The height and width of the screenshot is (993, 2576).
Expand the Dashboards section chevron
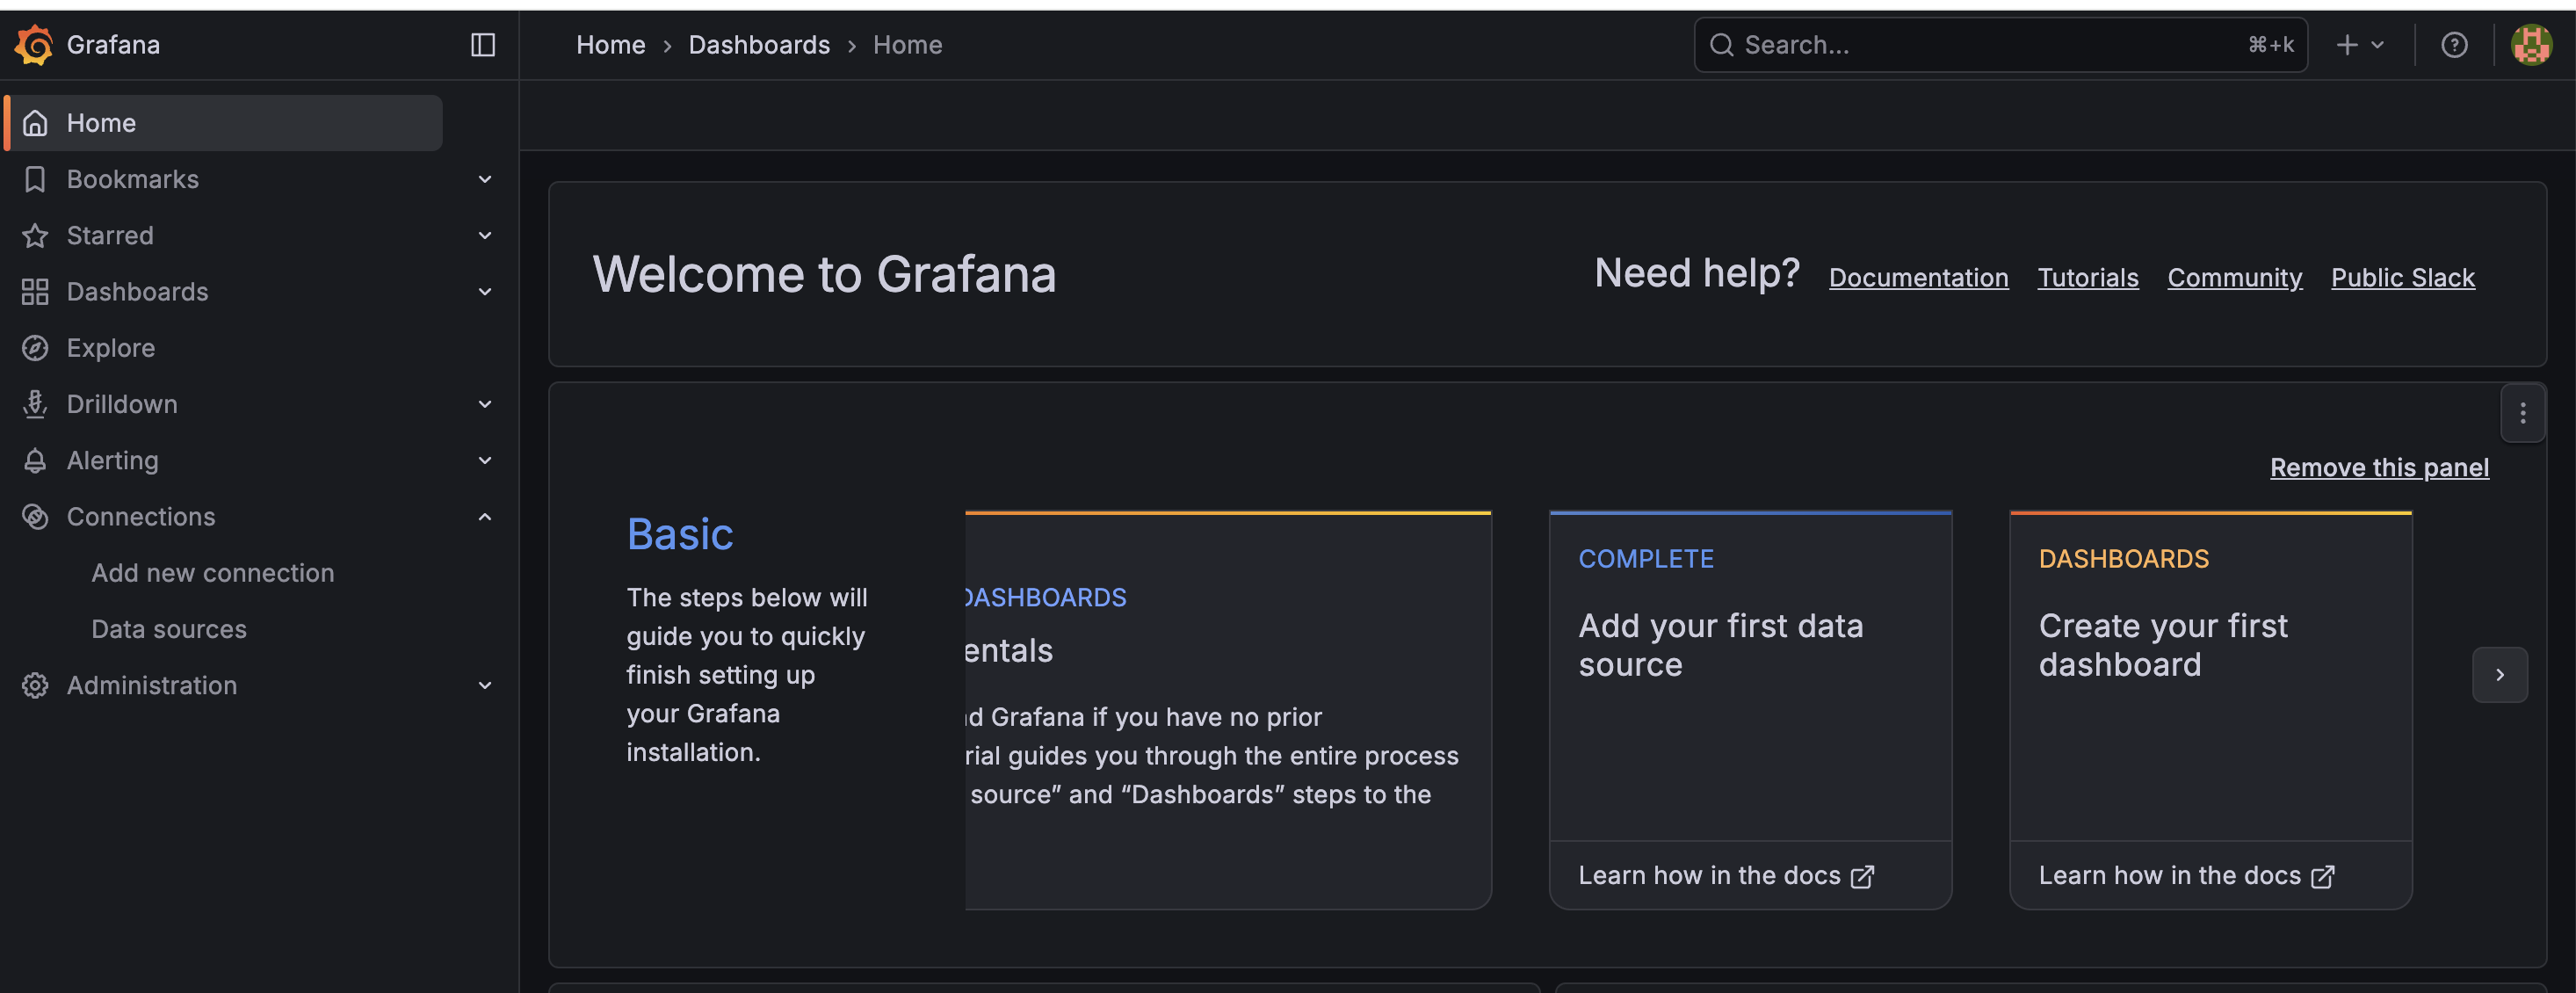[485, 292]
